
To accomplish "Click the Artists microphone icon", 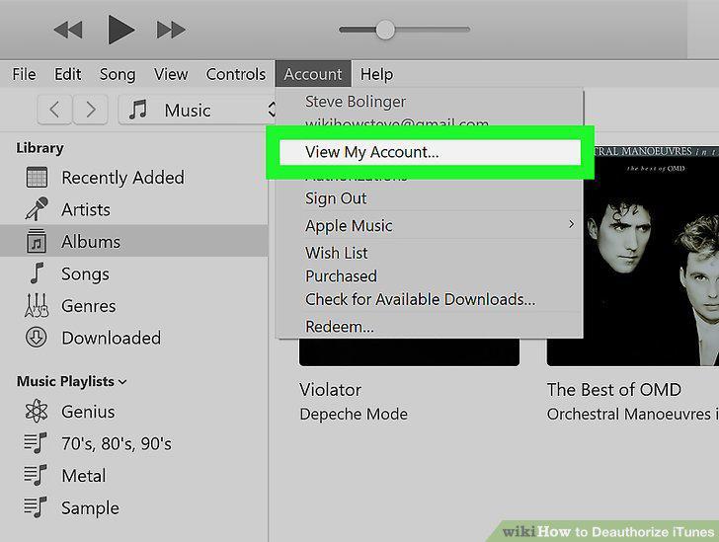I will [37, 209].
